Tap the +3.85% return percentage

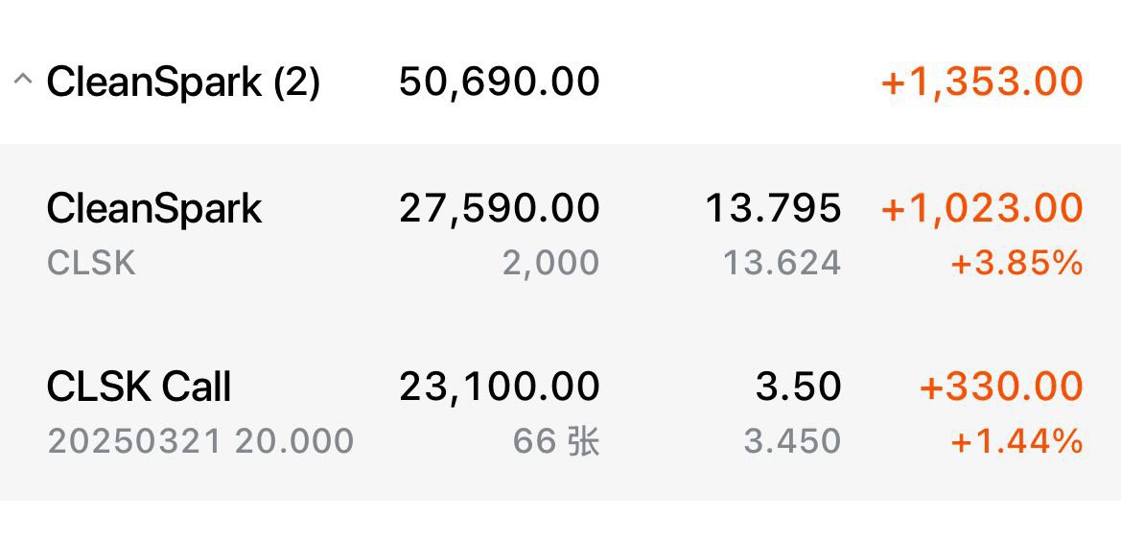click(x=1016, y=263)
